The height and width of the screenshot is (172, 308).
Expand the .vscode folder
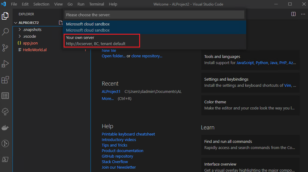coord(20,36)
